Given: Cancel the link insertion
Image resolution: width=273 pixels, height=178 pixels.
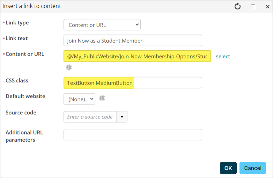Looking at the screenshot, I should [253, 168].
